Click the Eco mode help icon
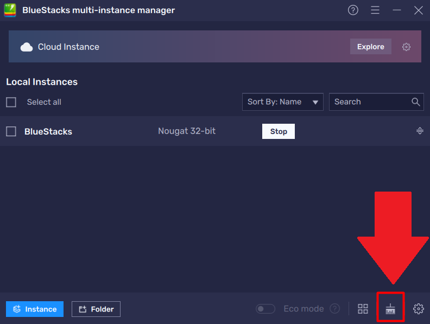The width and height of the screenshot is (430, 324). pyautogui.click(x=334, y=309)
